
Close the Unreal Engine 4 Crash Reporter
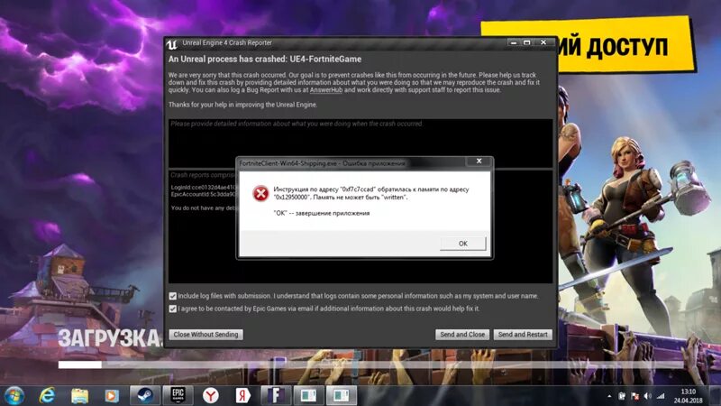543,42
